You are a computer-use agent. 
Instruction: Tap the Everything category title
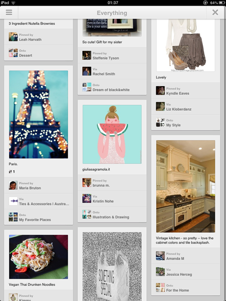(112, 13)
